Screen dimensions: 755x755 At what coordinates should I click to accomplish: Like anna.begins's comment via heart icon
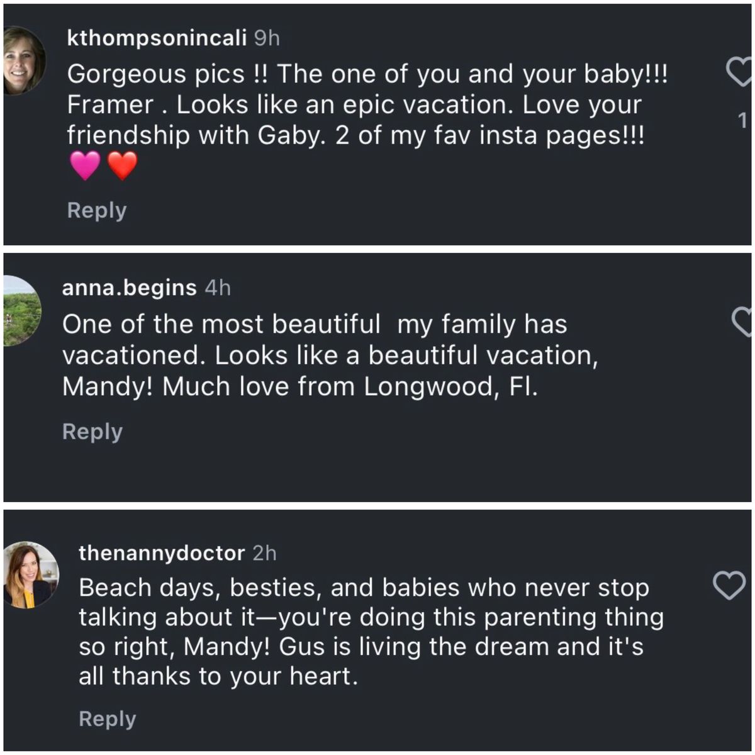pyautogui.click(x=742, y=321)
